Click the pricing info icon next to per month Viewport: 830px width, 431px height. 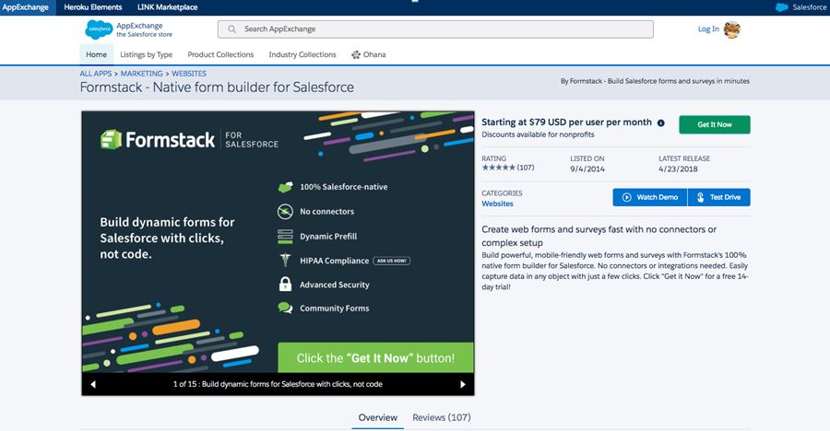tap(660, 122)
